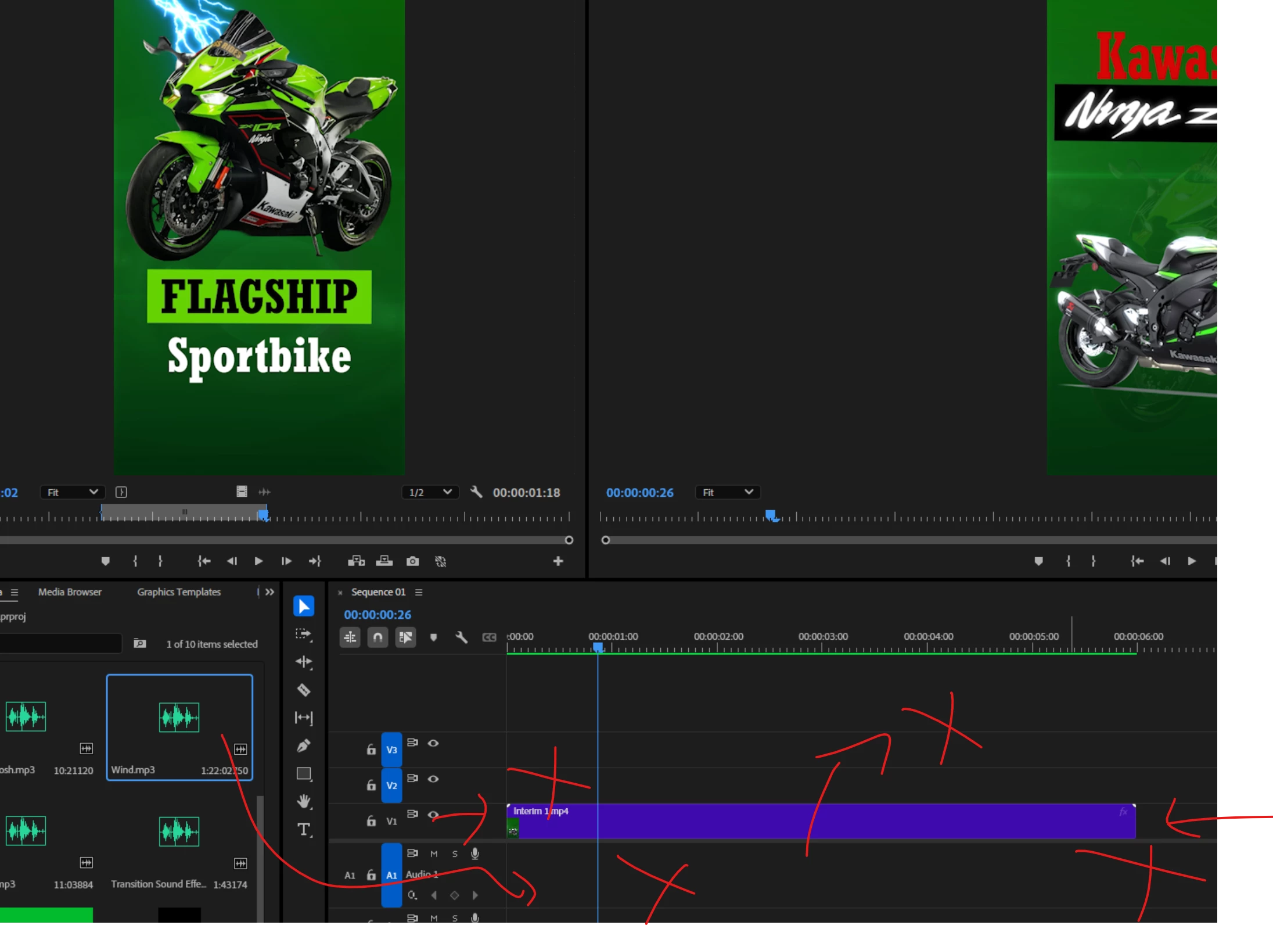Open timeline display settings wrench
Image resolution: width=1273 pixels, height=925 pixels.
(x=462, y=637)
